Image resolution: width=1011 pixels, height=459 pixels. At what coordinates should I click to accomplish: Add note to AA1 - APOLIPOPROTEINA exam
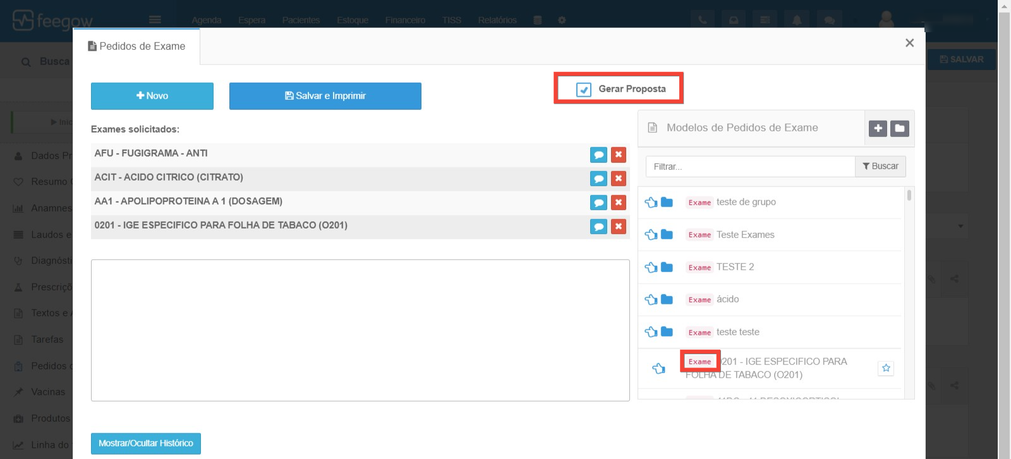[598, 203]
